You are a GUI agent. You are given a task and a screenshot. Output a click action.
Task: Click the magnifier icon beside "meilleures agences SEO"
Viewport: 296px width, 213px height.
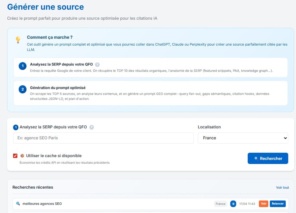click(x=18, y=204)
